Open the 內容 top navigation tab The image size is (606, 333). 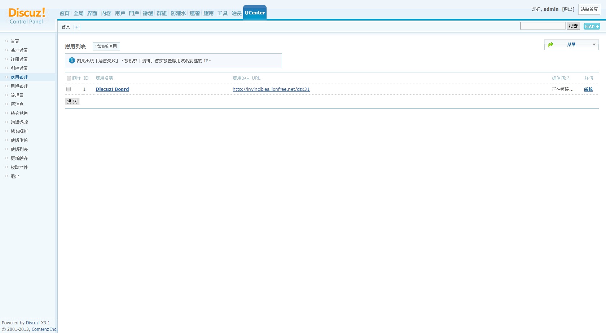[106, 13]
